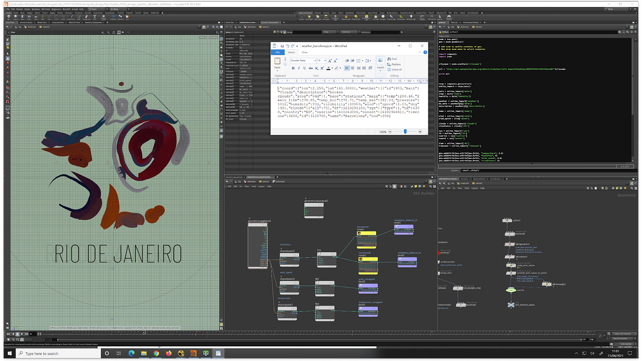
Task: Open the WordPad View tab
Action: 304,52
